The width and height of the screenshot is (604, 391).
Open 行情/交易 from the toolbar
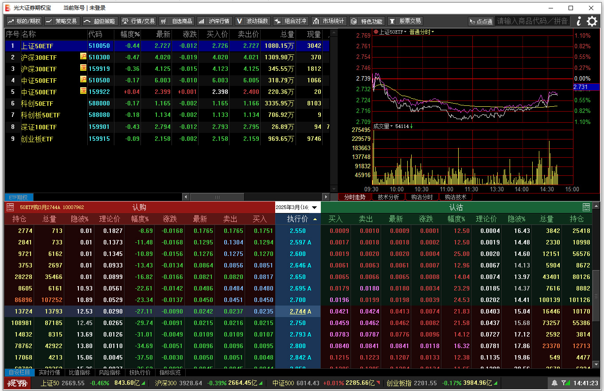click(138, 21)
